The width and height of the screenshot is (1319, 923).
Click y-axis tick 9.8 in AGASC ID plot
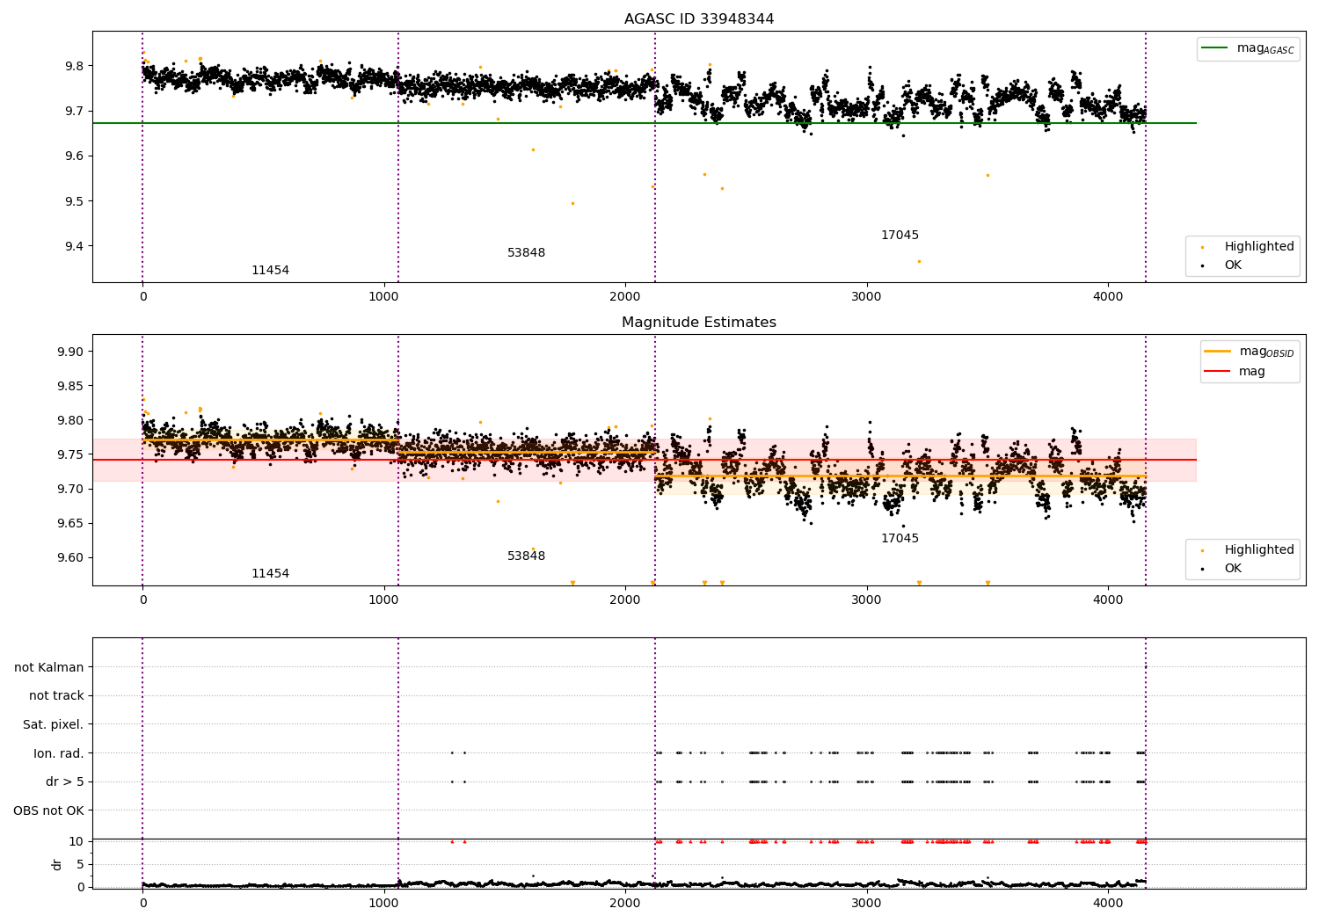[74, 66]
